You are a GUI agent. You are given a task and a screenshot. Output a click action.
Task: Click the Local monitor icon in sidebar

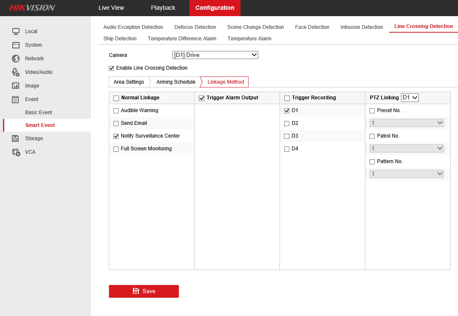point(16,31)
